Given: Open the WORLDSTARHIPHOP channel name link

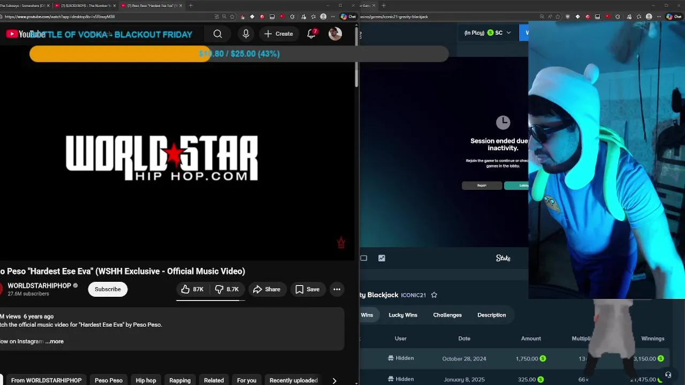Looking at the screenshot, I should pos(39,286).
